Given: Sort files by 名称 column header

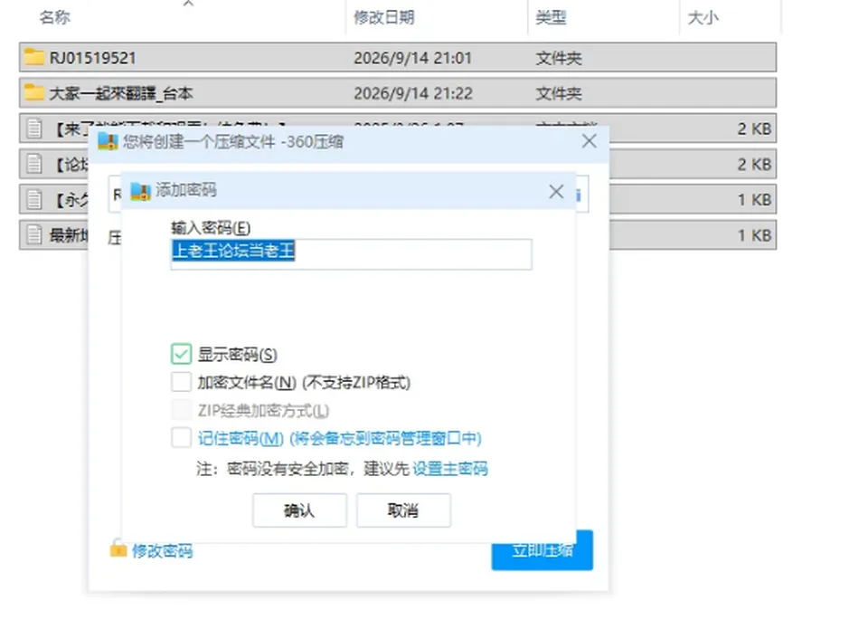Looking at the screenshot, I should (x=54, y=17).
